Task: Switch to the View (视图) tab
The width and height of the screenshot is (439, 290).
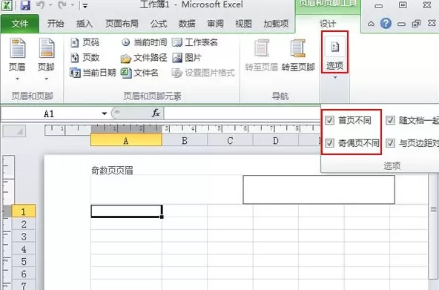Action: coord(243,24)
